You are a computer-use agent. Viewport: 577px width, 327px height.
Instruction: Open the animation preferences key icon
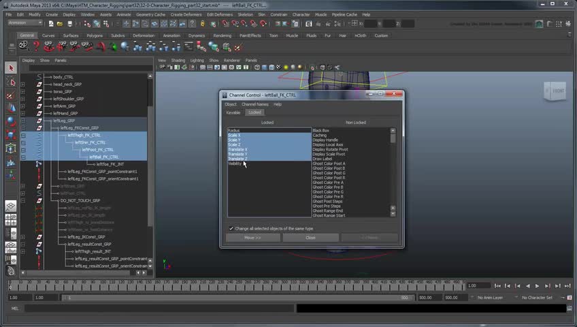(570, 298)
